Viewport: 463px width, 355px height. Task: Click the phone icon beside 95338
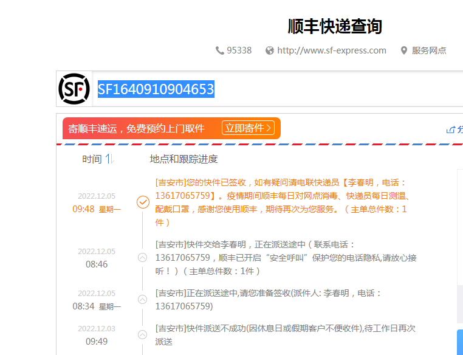[220, 50]
